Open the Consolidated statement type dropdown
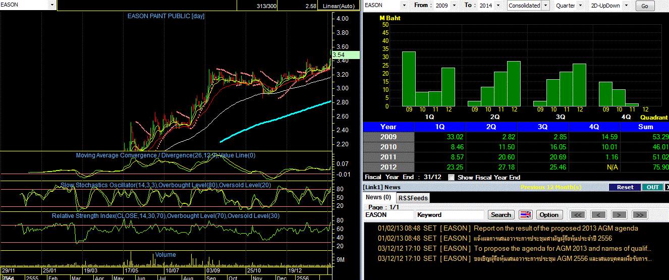Viewport: 669px width, 280px height. (545, 5)
